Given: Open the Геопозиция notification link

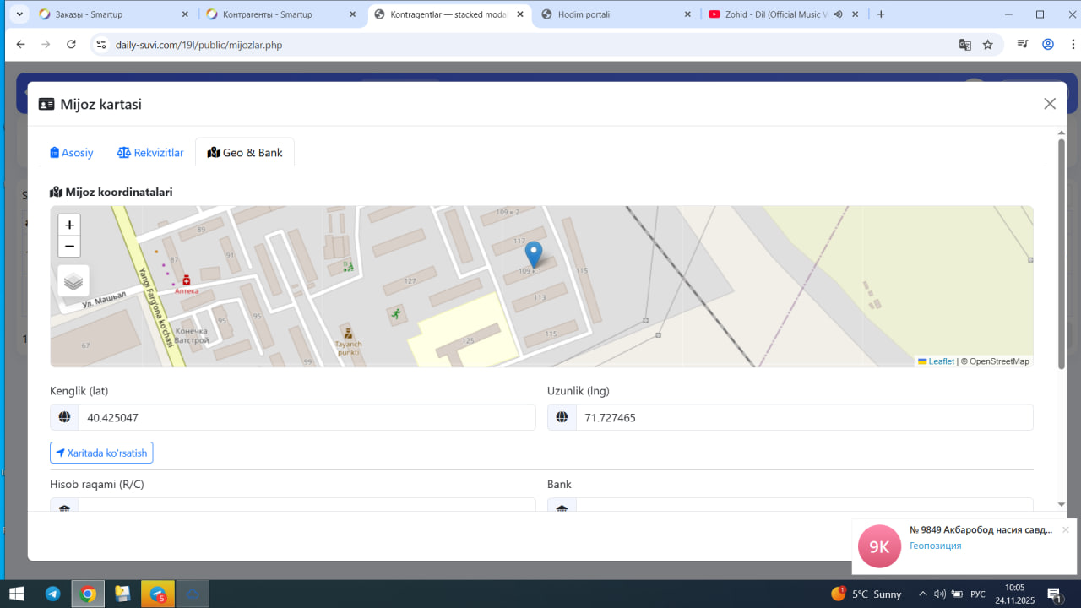Looking at the screenshot, I should point(935,546).
